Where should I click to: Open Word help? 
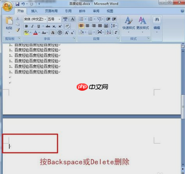(182, 11)
